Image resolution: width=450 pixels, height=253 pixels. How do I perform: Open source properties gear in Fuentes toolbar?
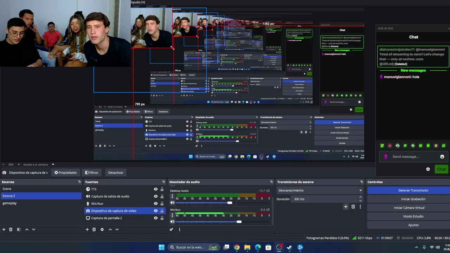coord(102,229)
